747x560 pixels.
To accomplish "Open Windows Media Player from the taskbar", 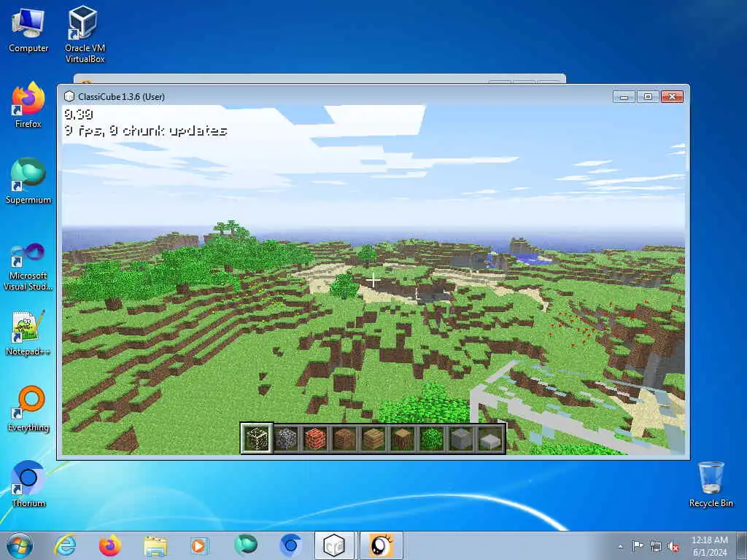I will 199,545.
